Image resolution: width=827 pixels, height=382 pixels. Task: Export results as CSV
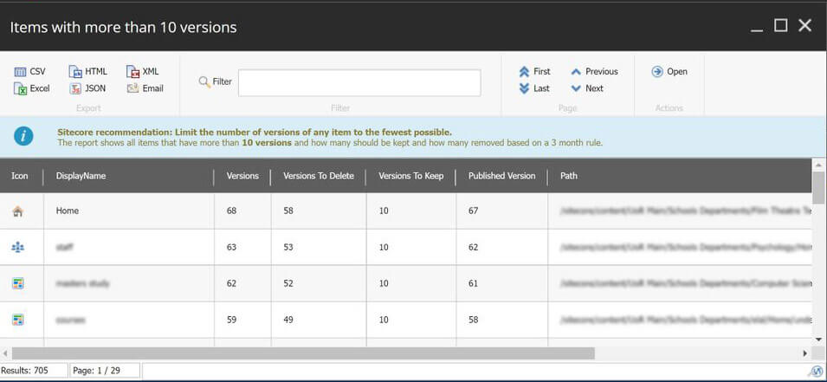tap(29, 72)
